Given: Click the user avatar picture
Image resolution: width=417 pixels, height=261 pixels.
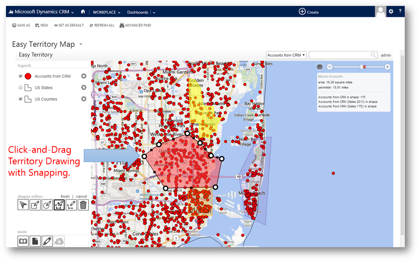Looking at the screenshot, I should tap(380, 12).
